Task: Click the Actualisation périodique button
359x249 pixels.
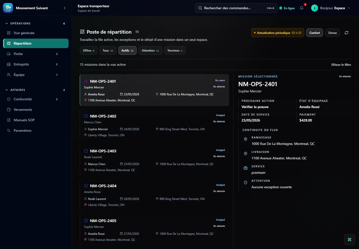Action: pyautogui.click(x=278, y=33)
